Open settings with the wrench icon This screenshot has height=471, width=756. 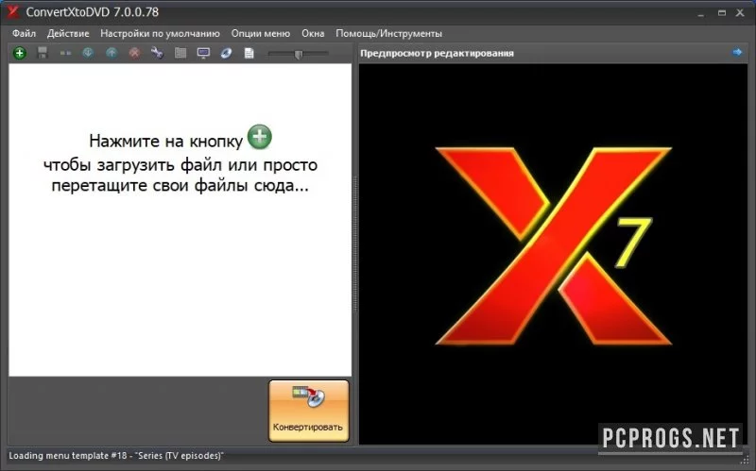157,53
